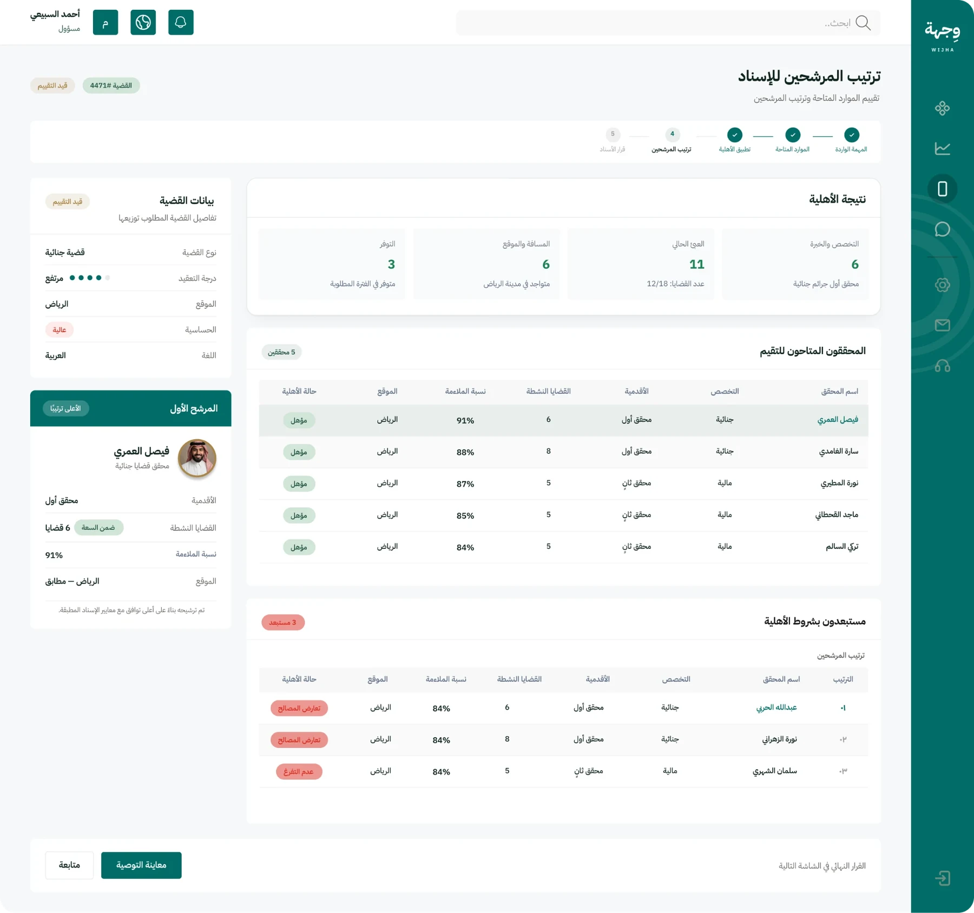Select the row for تركي السالم

(x=563, y=547)
